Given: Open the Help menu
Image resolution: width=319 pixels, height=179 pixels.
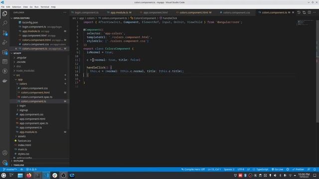Looking at the screenshot, I should tap(53, 7).
